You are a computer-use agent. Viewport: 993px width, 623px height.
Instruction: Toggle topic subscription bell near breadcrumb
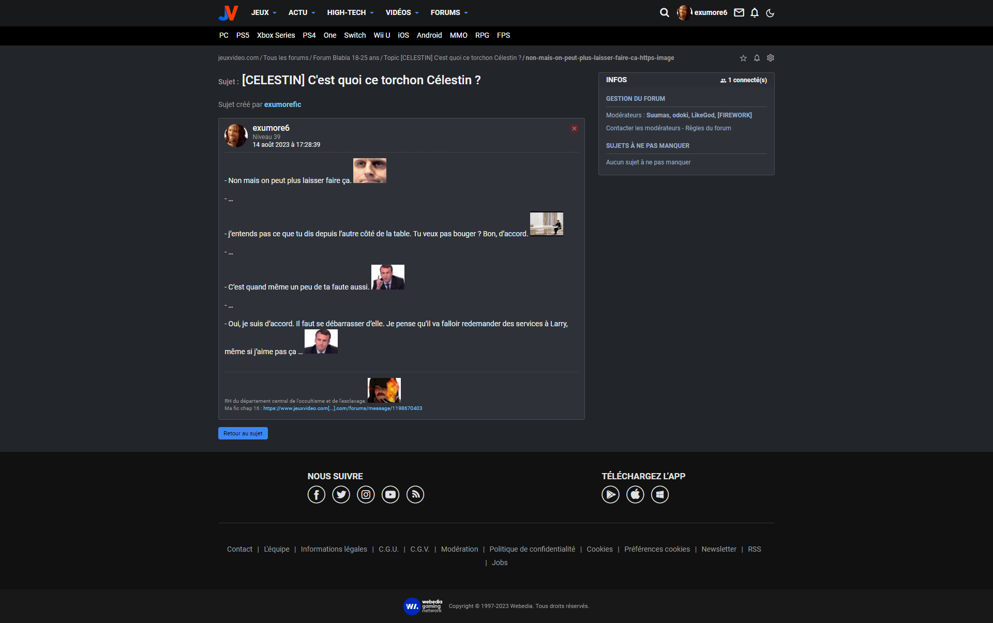[x=757, y=58]
